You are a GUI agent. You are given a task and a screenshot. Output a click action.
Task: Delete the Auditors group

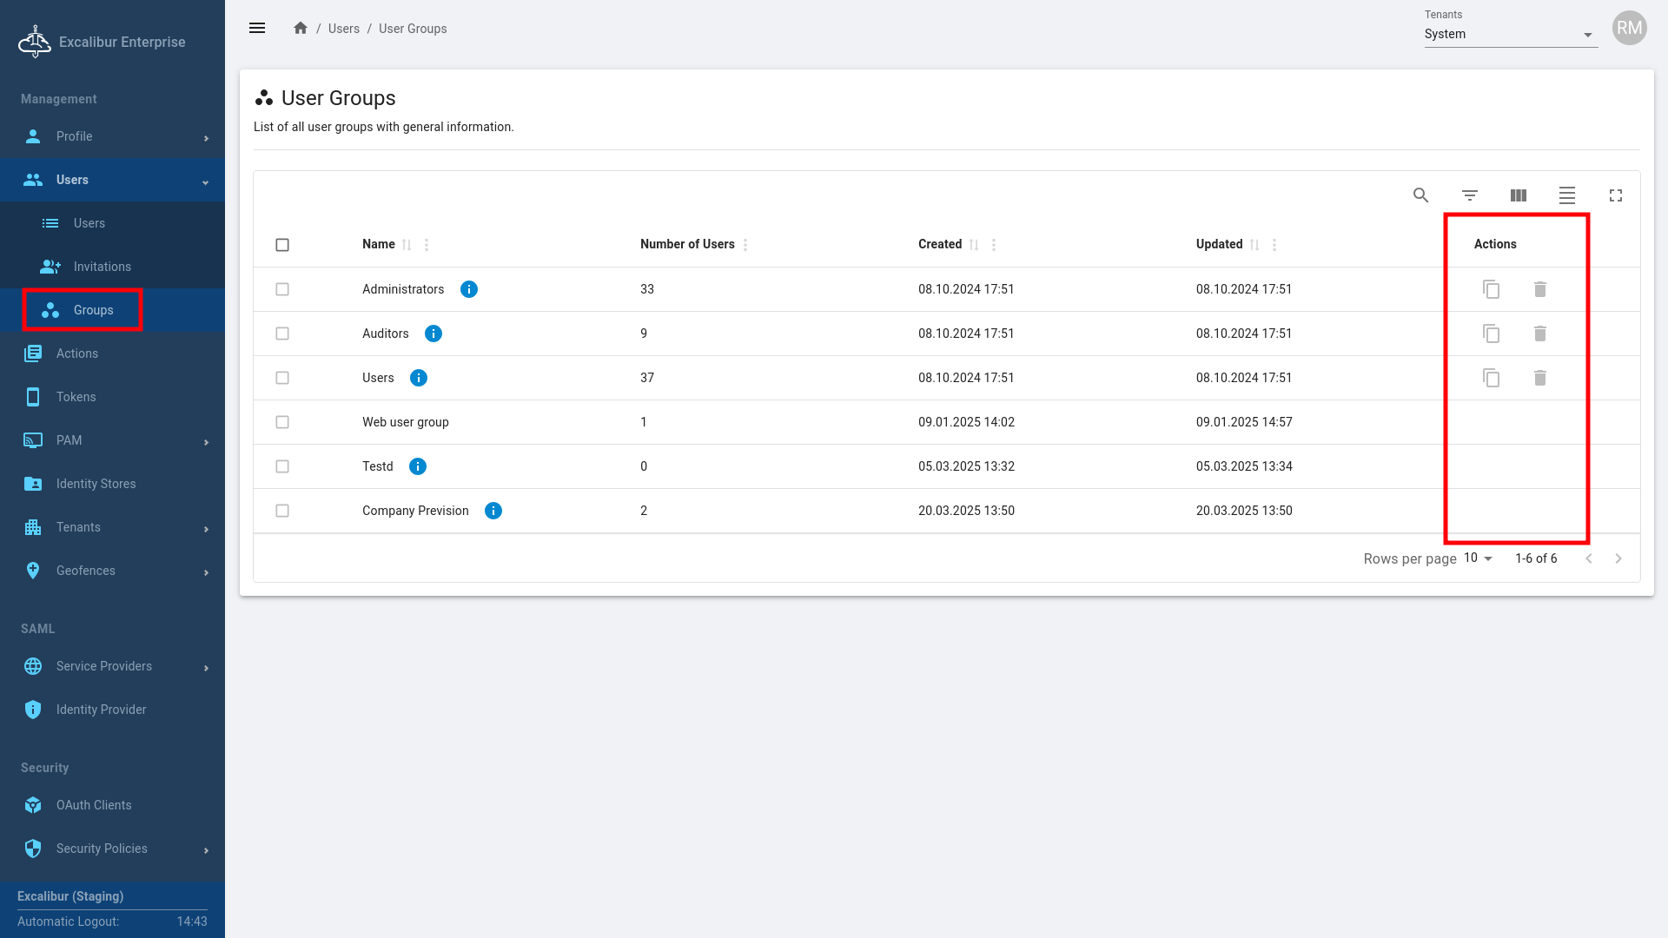(1539, 334)
